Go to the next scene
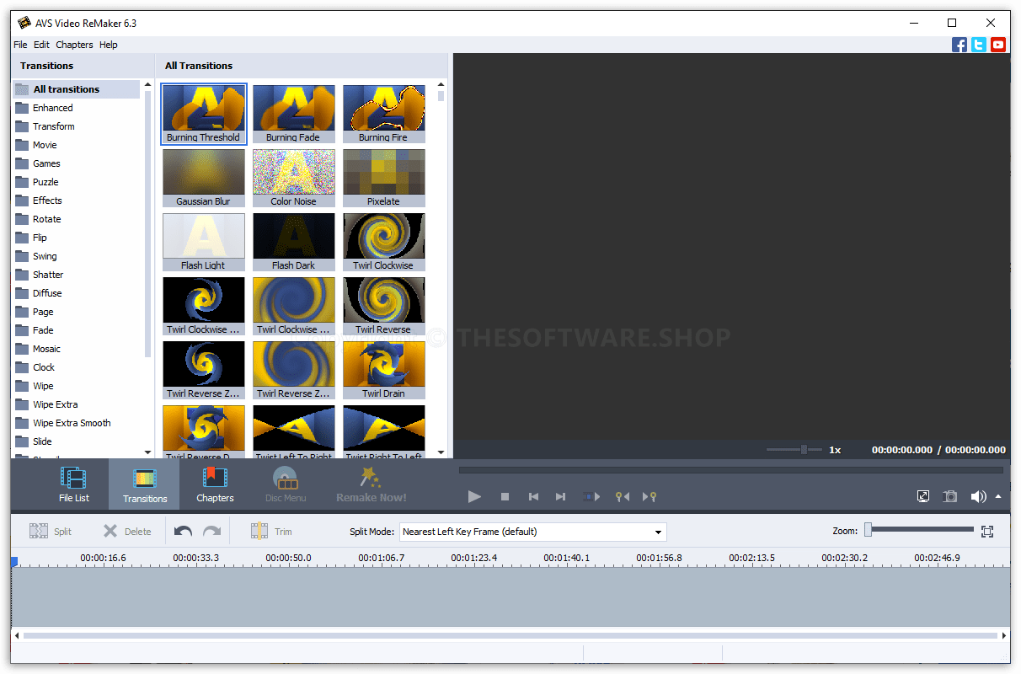 591,497
